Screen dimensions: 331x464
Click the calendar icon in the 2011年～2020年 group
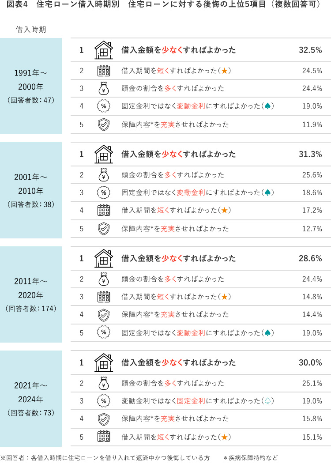[x=103, y=297]
